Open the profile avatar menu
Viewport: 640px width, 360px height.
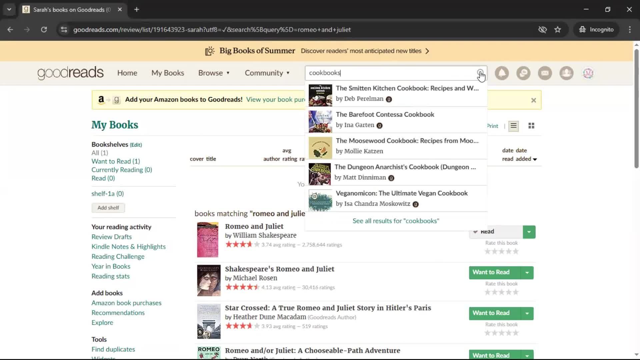point(588,73)
